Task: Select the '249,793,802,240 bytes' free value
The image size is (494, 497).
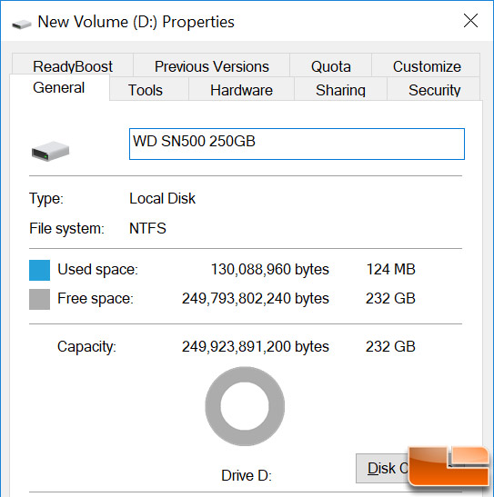Action: coord(256,299)
